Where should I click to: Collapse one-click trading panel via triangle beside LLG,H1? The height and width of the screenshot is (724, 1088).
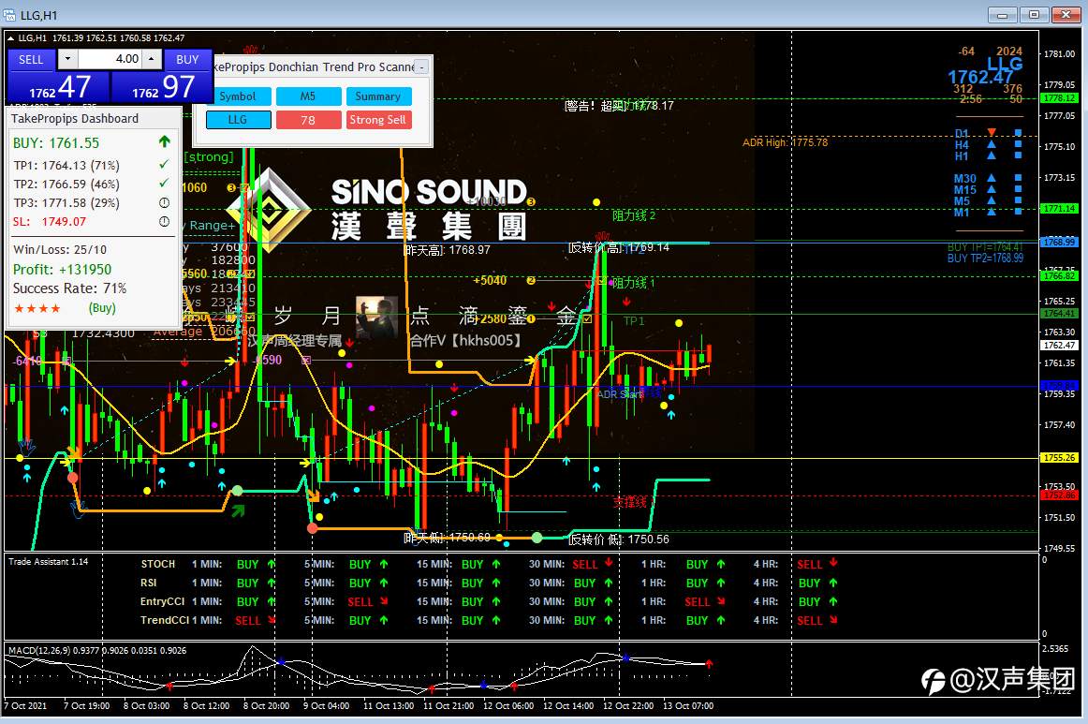coord(10,38)
